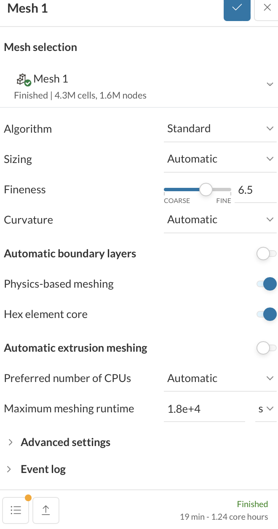Enable Automatic extrusion meshing toggle
This screenshot has height=529, width=278.
[266, 348]
